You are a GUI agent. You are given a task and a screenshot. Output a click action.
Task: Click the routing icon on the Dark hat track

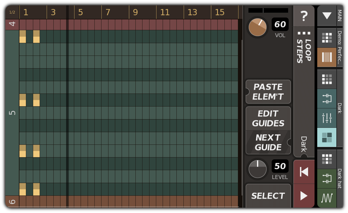click(327, 178)
